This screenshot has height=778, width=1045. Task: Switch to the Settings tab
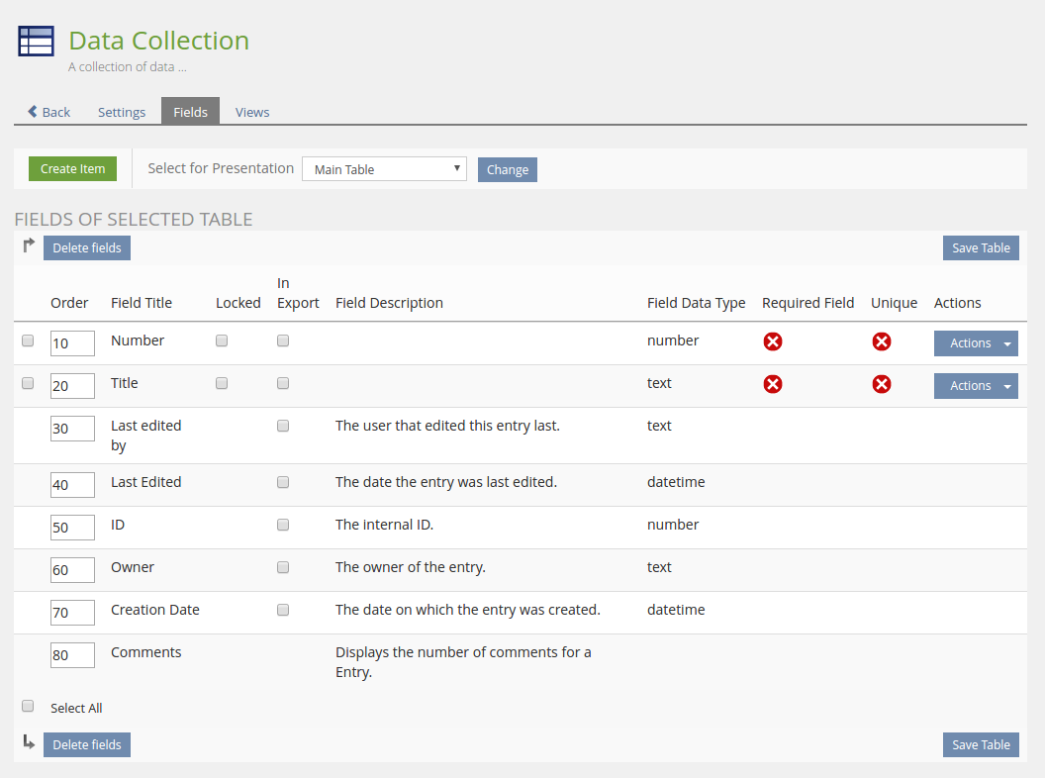[122, 112]
